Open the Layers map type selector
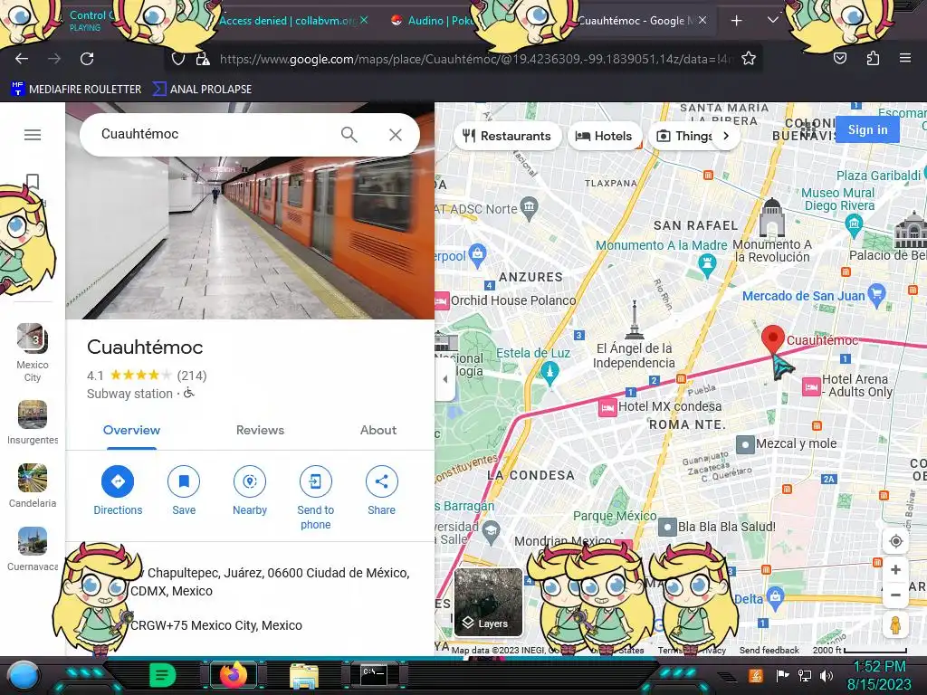This screenshot has width=927, height=695. point(488,602)
